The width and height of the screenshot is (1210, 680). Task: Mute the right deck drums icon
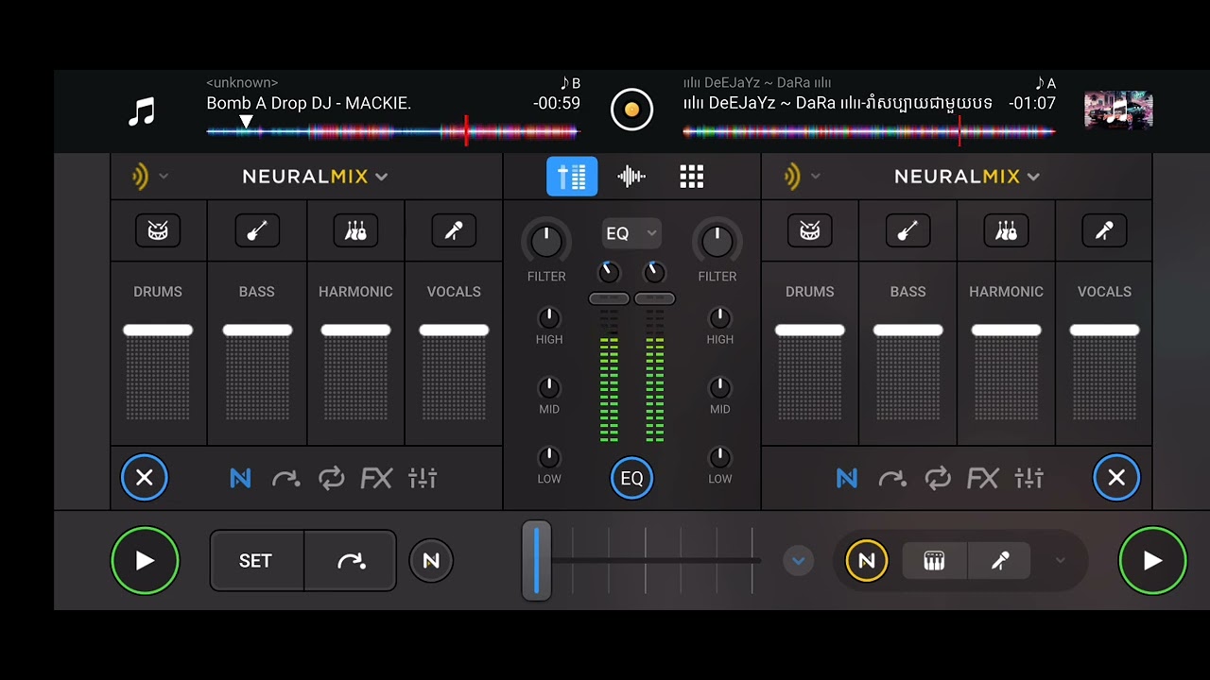[x=810, y=230]
